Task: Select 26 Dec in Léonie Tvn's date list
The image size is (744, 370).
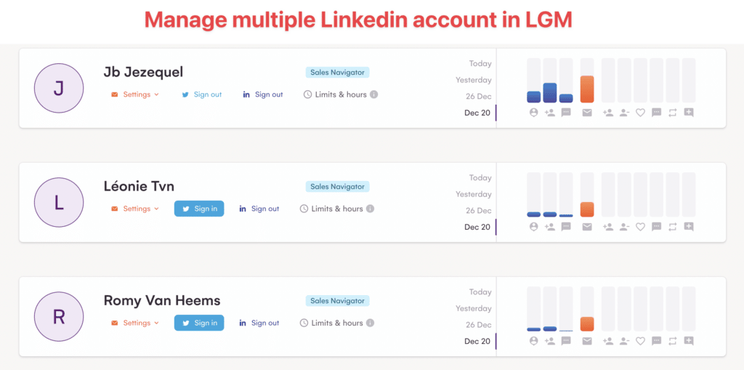Action: tap(478, 210)
